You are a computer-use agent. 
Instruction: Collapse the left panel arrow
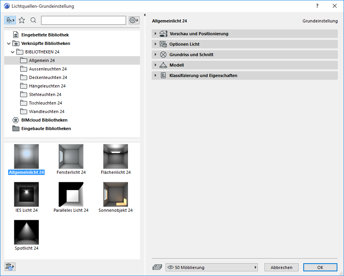click(145, 15)
